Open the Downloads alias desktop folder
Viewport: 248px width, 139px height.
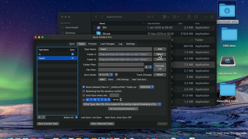(227, 10)
